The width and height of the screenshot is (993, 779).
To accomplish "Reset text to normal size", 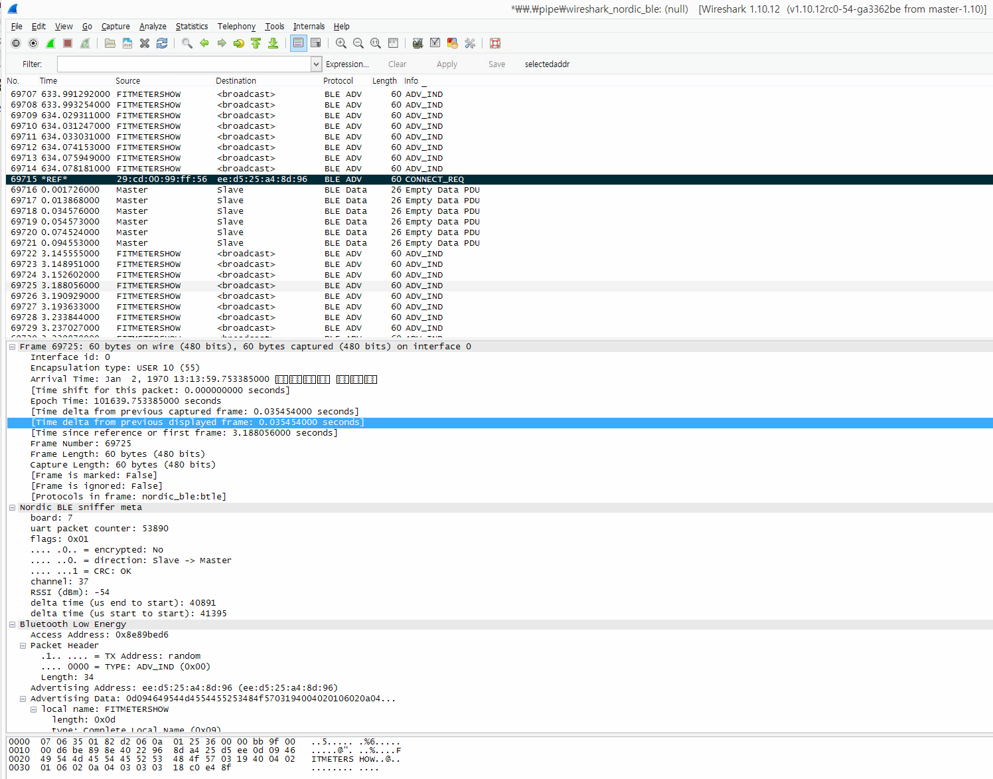I will pyautogui.click(x=376, y=43).
